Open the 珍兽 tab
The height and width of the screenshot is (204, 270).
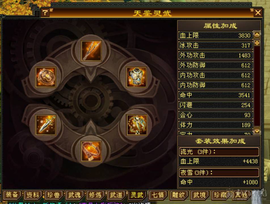pos(53,195)
